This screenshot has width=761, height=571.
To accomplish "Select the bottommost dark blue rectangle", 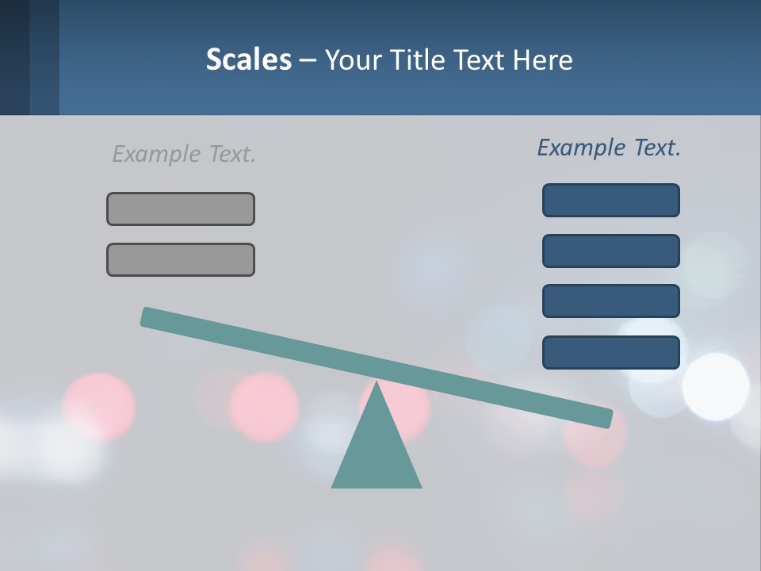I will tap(611, 352).
